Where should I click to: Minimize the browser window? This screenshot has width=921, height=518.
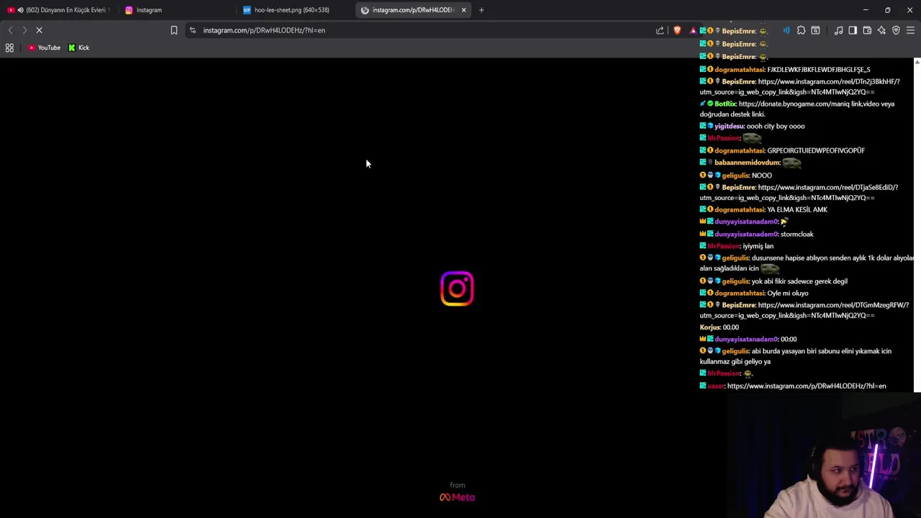[x=866, y=10]
